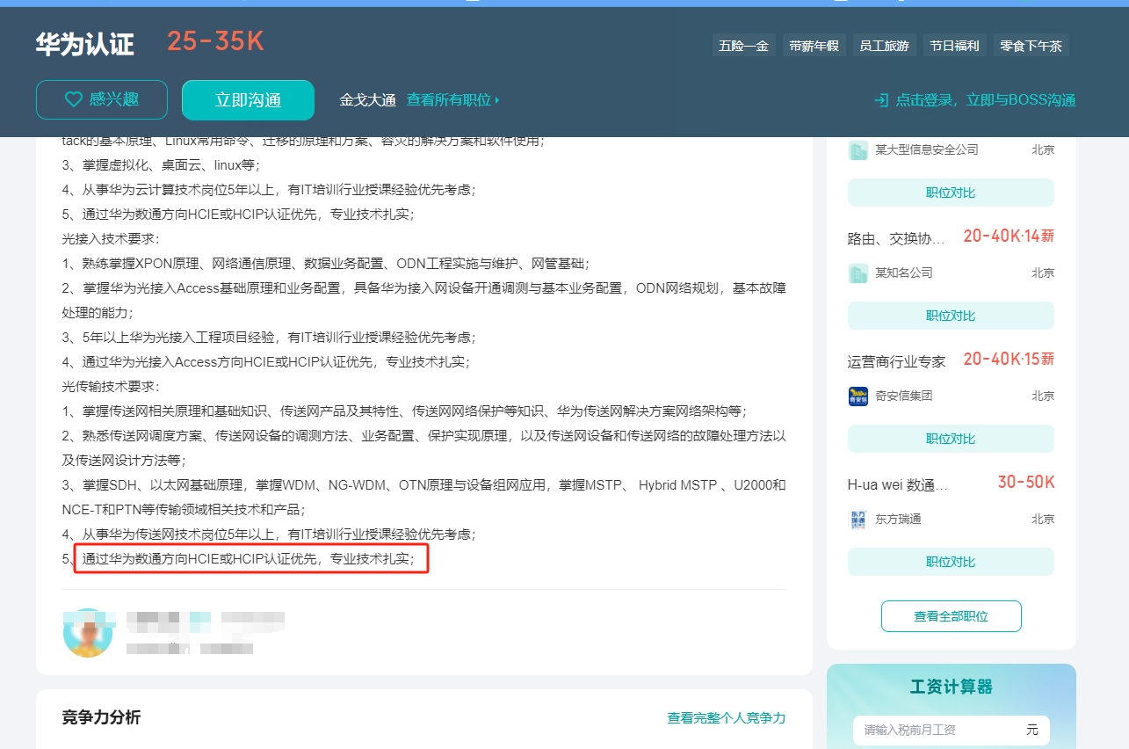The height and width of the screenshot is (749, 1129).
Task: Click company name 奇安信集团
Action: click(904, 396)
